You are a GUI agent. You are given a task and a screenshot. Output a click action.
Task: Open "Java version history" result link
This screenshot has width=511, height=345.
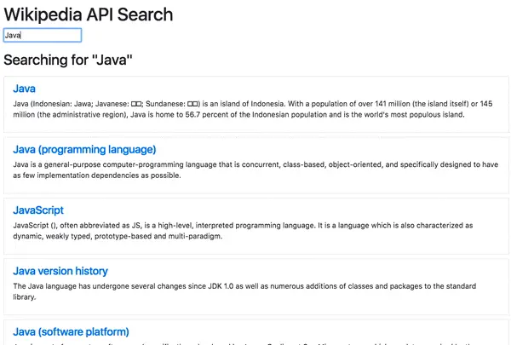pyautogui.click(x=60, y=271)
